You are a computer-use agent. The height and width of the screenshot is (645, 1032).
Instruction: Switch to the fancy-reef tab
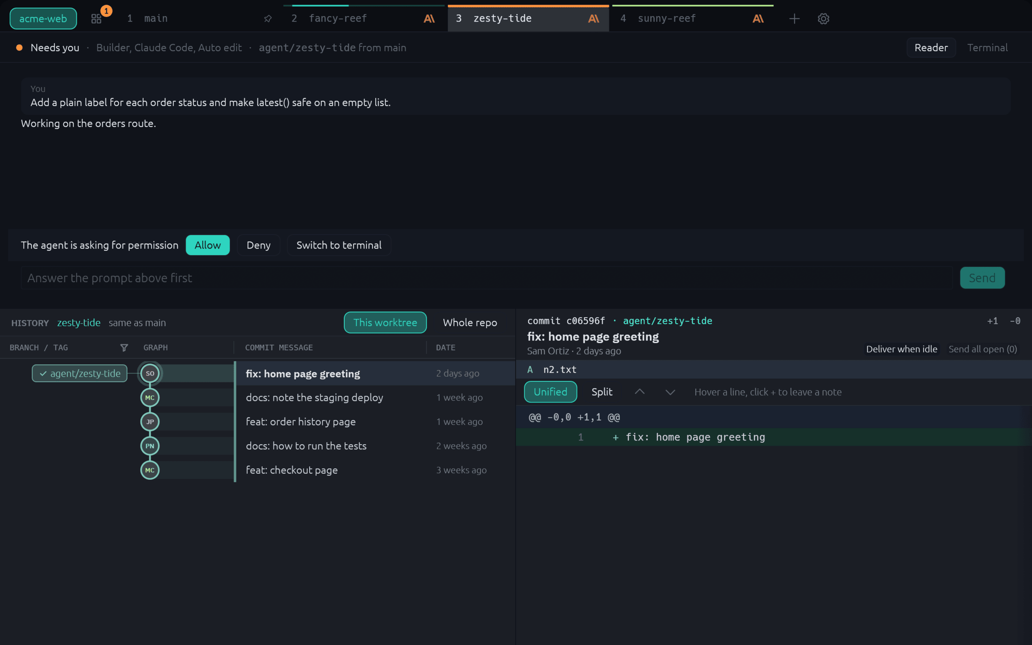tap(364, 18)
